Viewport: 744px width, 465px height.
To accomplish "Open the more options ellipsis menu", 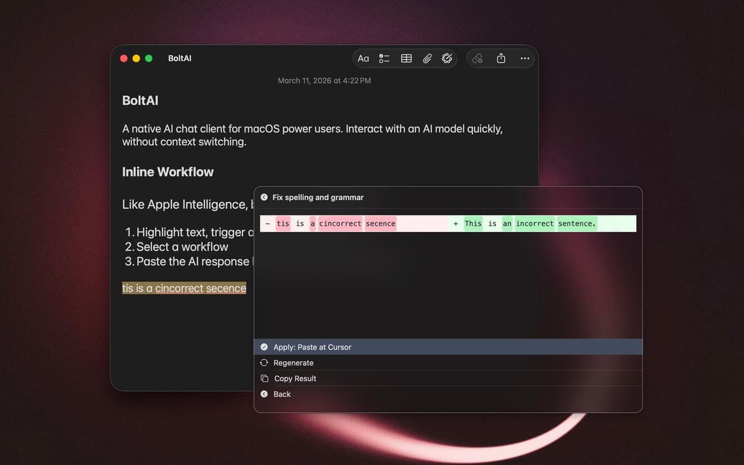I will tap(525, 58).
